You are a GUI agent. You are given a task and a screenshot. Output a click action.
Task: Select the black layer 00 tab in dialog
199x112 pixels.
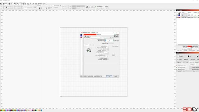[81, 35]
